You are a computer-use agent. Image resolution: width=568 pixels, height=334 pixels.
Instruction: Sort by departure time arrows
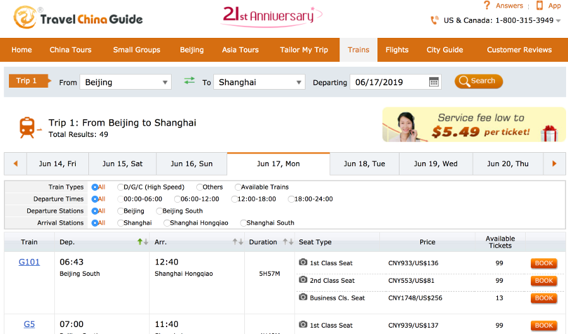143,242
